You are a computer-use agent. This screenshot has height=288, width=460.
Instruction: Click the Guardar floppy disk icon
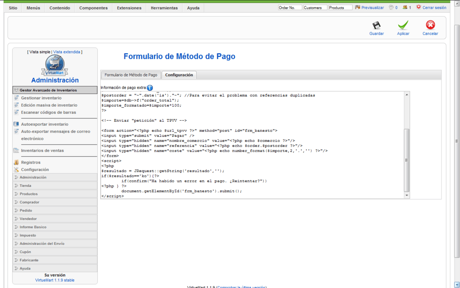376,25
